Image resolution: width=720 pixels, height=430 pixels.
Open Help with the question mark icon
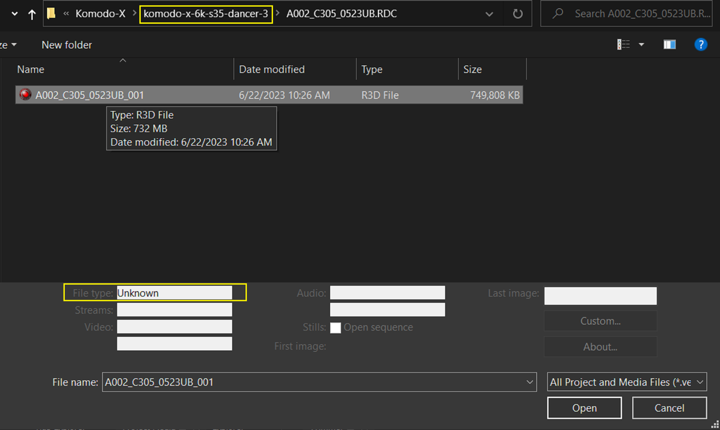(x=700, y=45)
